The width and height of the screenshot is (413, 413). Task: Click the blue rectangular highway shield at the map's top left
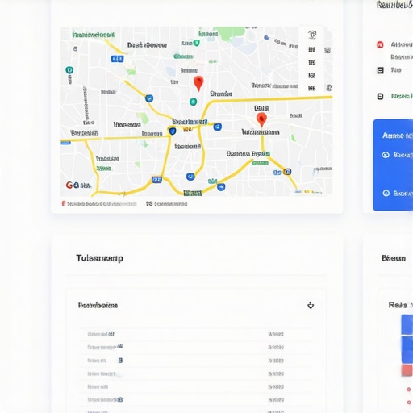click(117, 59)
